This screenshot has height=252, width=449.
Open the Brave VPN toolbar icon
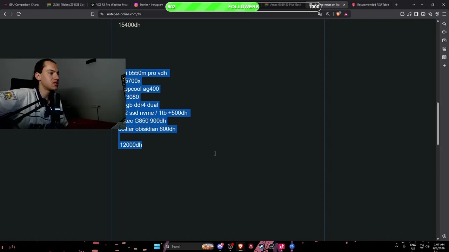[437, 14]
